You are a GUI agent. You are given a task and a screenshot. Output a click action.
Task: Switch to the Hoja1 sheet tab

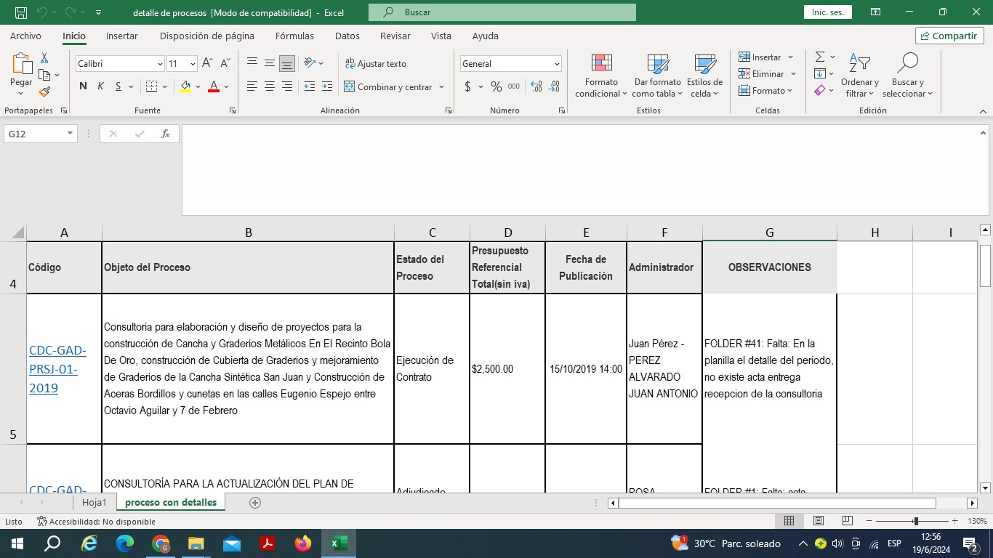(x=94, y=502)
